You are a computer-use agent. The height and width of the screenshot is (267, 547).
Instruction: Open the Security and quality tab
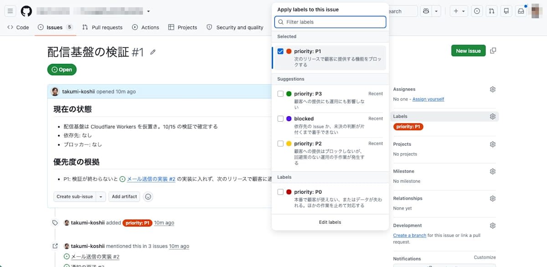pos(235,27)
